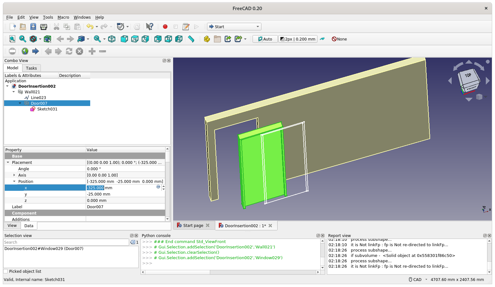Open the Macro menu
Viewport: 495px width, 287px height.
point(63,17)
